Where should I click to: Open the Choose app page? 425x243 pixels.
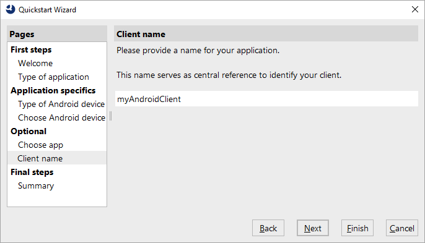tap(40, 145)
